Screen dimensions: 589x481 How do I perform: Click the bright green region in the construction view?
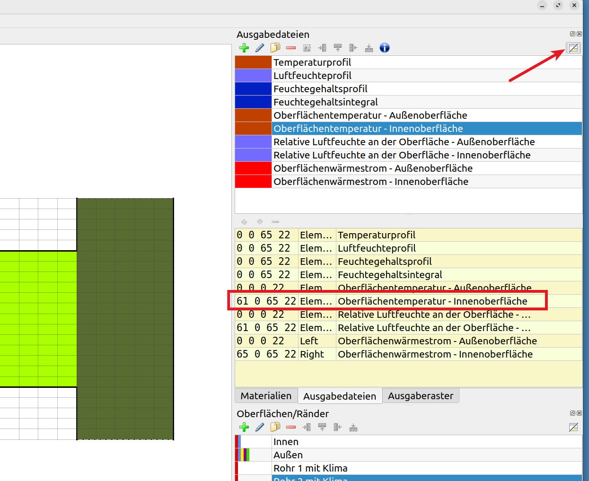pos(38,319)
